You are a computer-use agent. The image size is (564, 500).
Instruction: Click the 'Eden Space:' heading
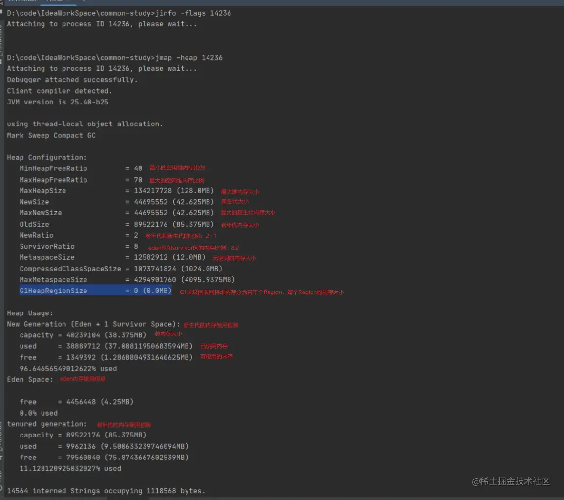[x=30, y=380]
